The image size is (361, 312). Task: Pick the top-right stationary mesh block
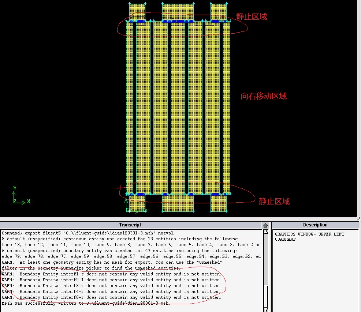(x=219, y=12)
